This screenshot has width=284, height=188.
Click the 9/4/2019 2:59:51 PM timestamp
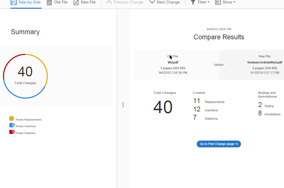point(219,29)
